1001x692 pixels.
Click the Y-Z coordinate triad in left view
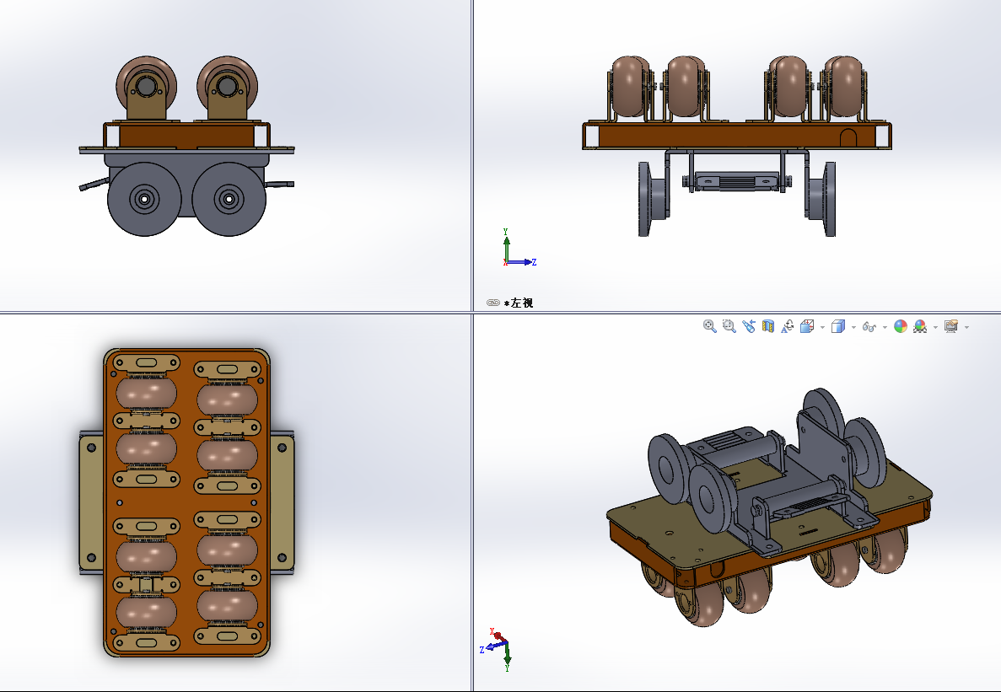[x=519, y=248]
